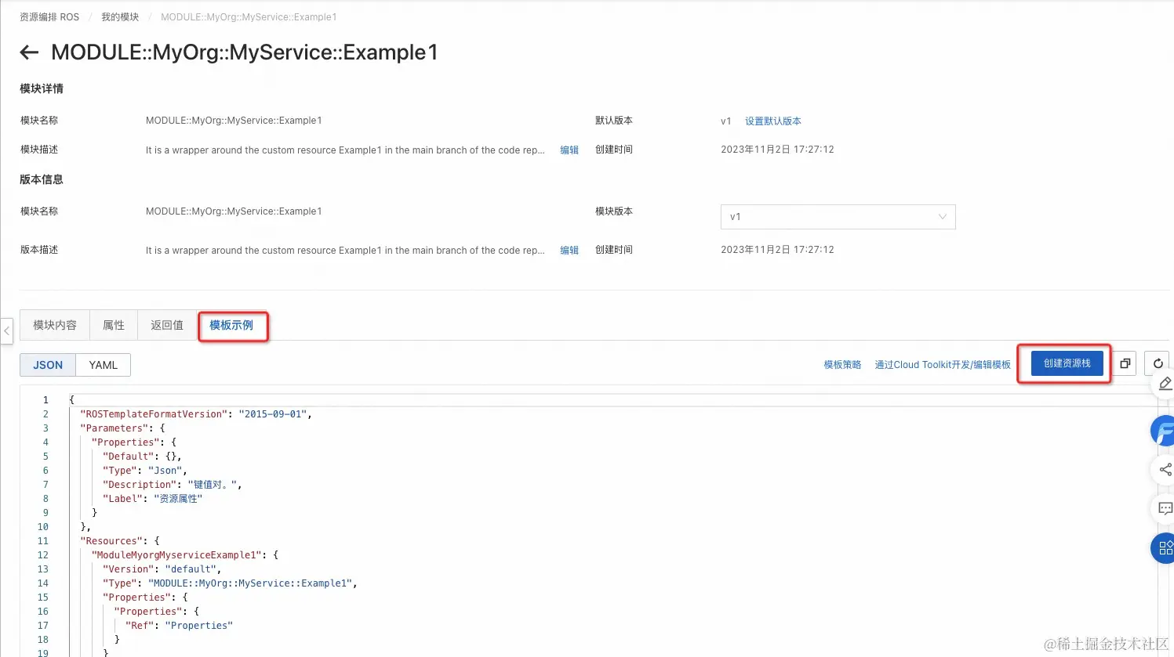Click the version 创建时间 date value
Image resolution: width=1174 pixels, height=657 pixels.
coord(777,250)
